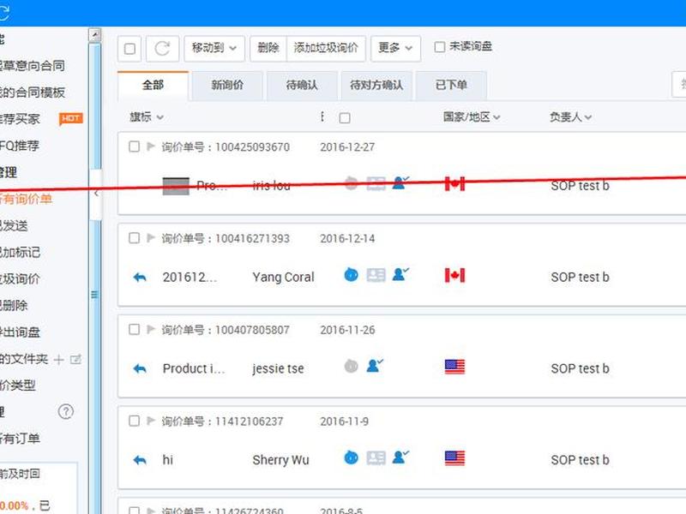Viewport: 686px width, 514px height.
Task: Select the checkbox for inquiry 100416271393
Action: 135,238
